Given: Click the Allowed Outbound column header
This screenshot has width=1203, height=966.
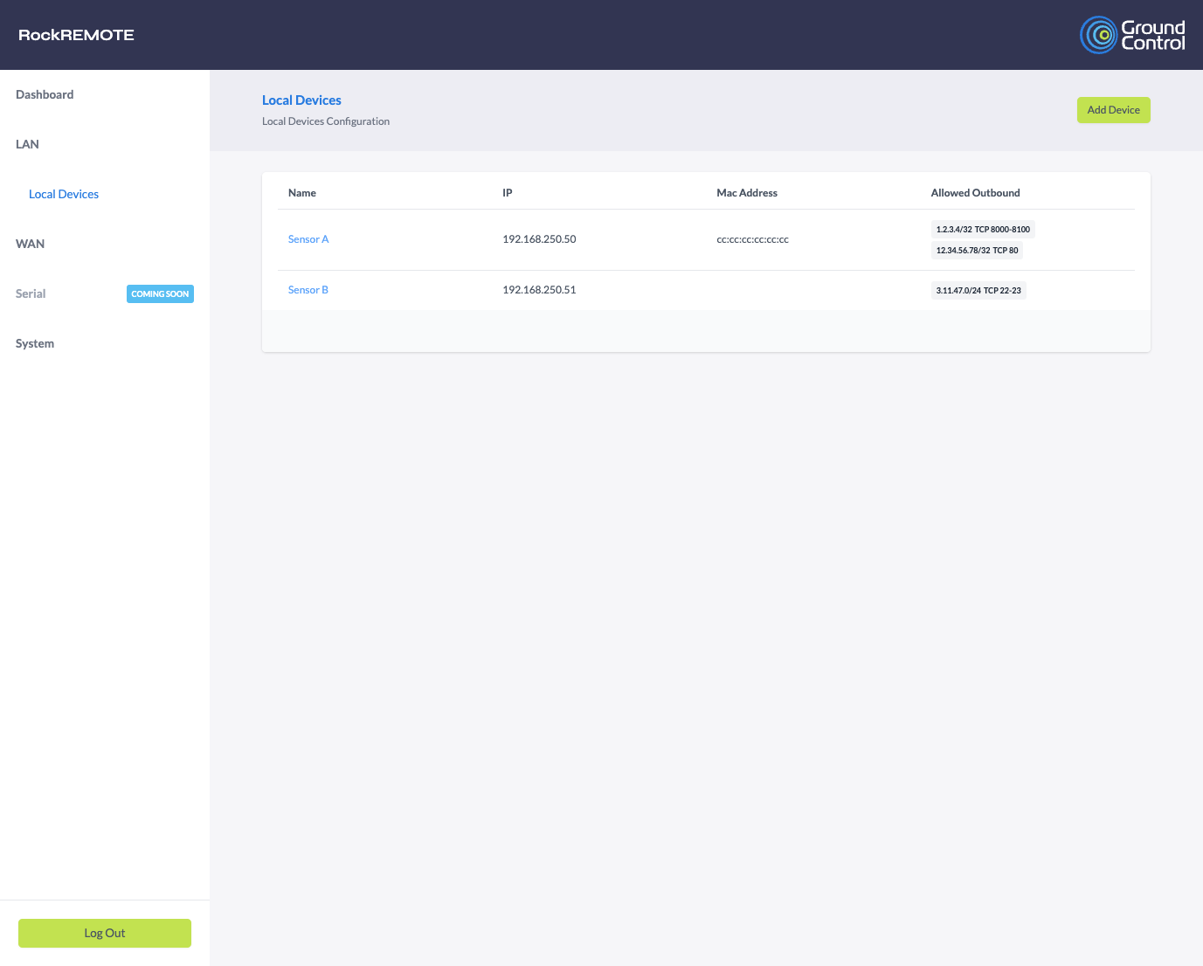Looking at the screenshot, I should [x=975, y=193].
